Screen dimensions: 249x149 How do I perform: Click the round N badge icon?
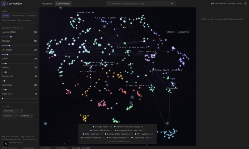tap(6, 144)
